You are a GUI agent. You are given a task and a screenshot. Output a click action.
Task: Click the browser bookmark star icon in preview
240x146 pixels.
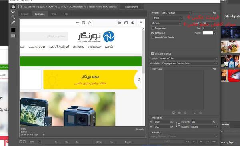(x=89, y=23)
